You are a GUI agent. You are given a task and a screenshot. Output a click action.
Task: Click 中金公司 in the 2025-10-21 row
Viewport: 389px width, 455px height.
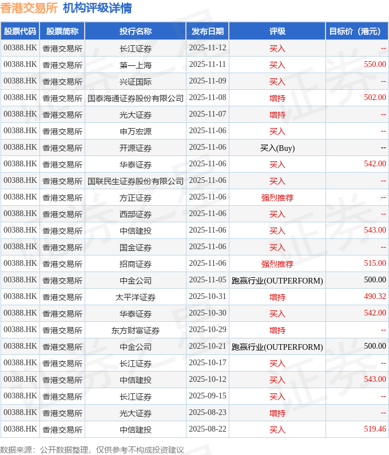point(136,347)
